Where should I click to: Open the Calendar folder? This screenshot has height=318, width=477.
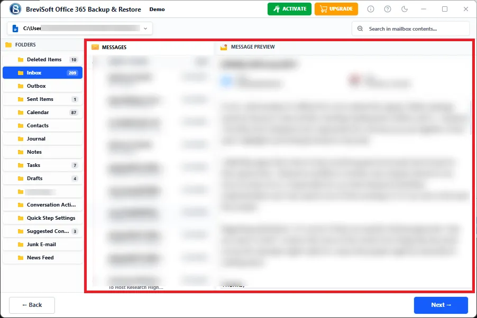click(42, 113)
